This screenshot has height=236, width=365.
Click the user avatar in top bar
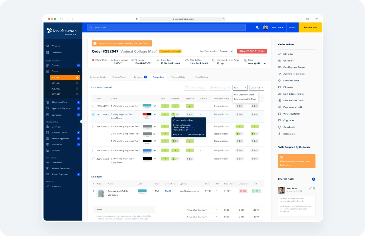[x=265, y=27]
